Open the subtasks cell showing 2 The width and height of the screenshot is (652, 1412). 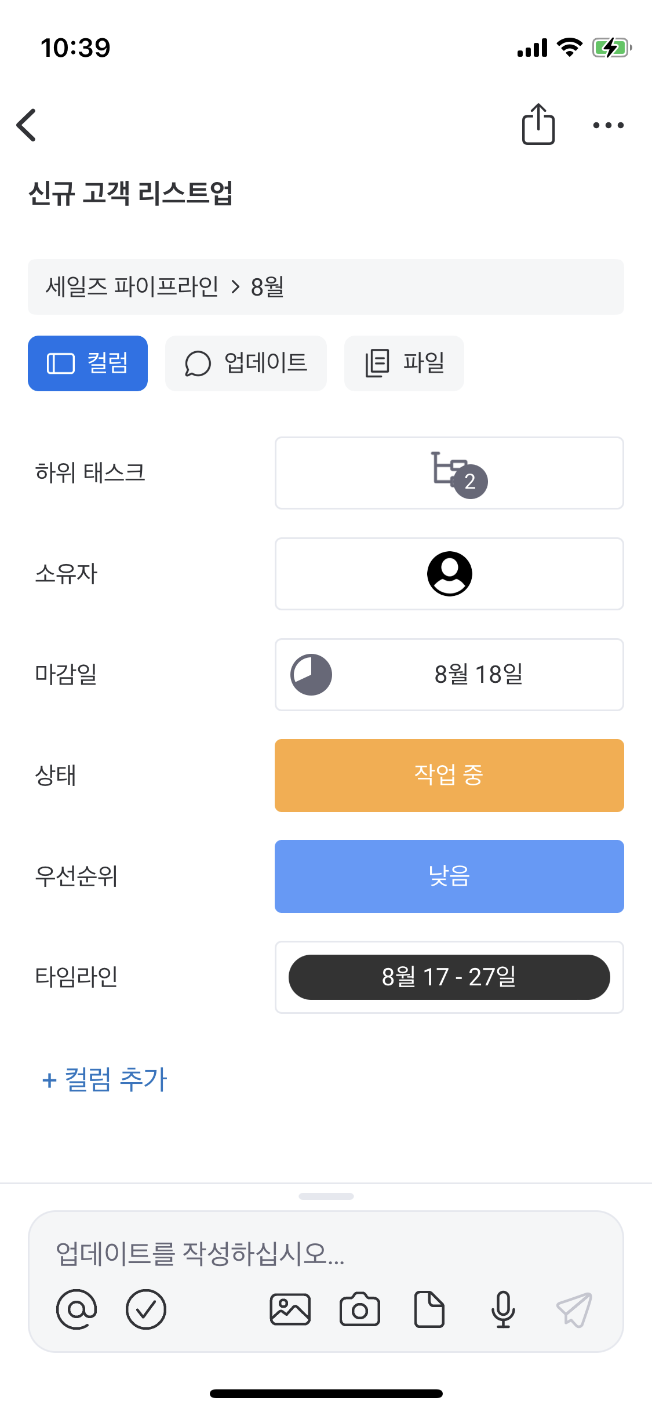coord(449,473)
